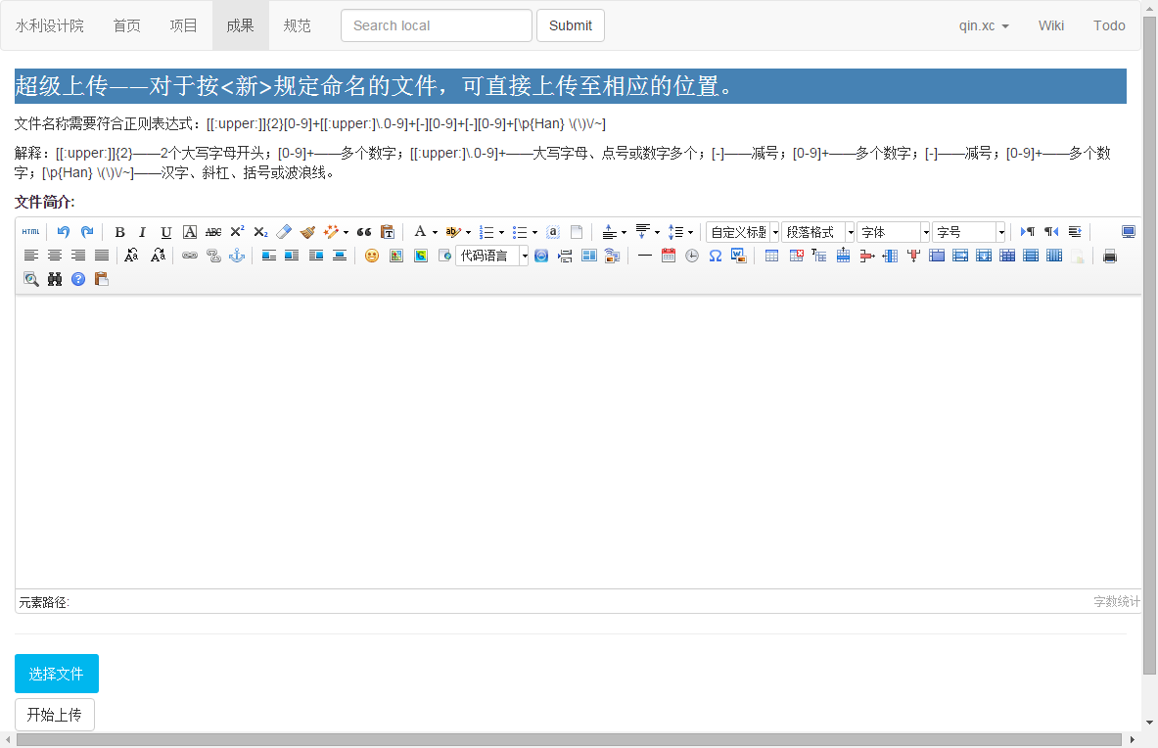
Task: Insert the current time clock icon
Action: [x=692, y=256]
